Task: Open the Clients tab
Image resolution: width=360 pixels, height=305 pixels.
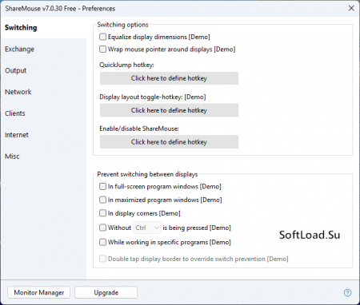Action: click(43, 113)
